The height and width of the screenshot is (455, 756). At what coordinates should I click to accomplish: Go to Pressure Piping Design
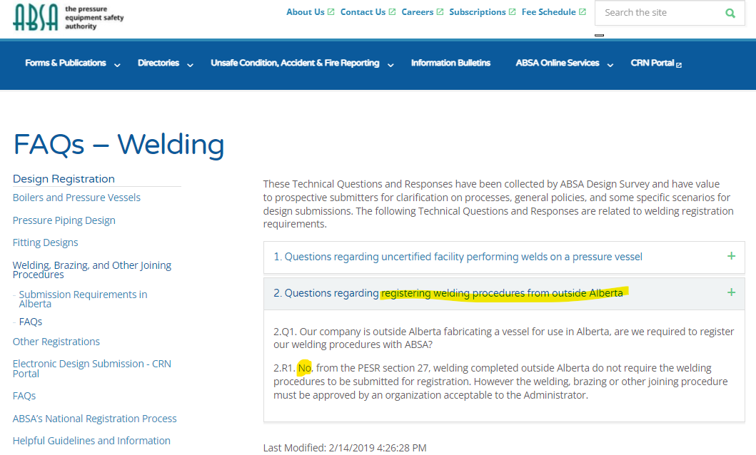coord(64,220)
